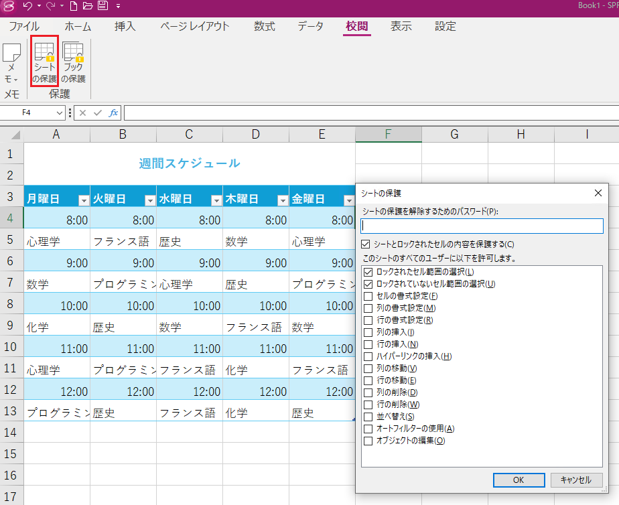Allow オートフィルターの使用 checkbox
Screen dimensions: 619x505
(x=368, y=429)
